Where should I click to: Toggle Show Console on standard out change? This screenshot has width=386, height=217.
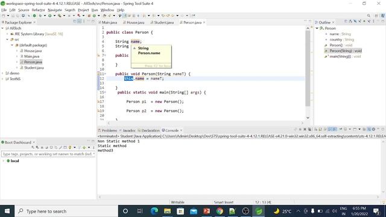click(x=330, y=129)
